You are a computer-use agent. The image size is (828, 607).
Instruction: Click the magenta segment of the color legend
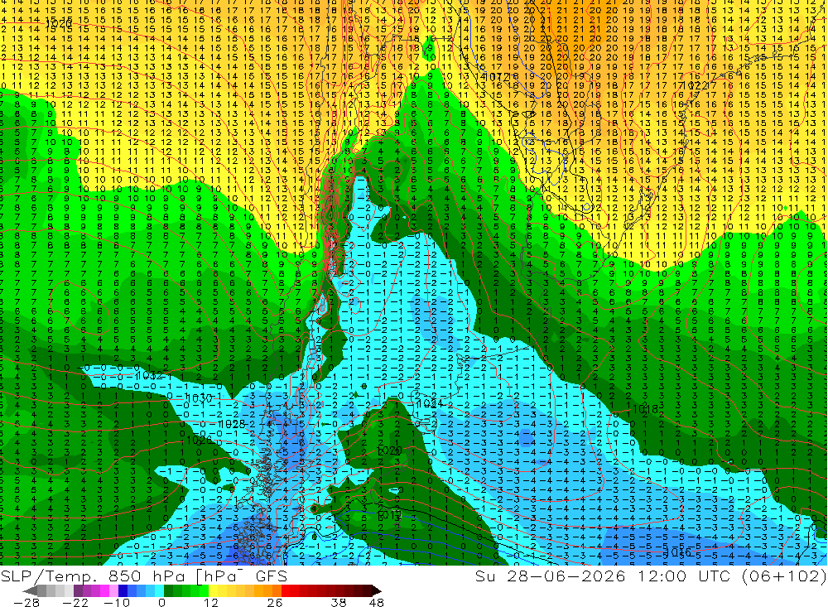coord(104,590)
